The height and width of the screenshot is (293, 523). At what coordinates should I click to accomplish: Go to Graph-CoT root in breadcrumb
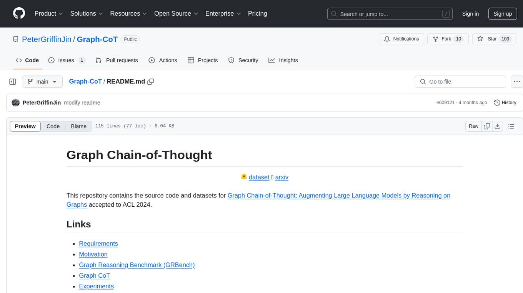[x=85, y=81]
